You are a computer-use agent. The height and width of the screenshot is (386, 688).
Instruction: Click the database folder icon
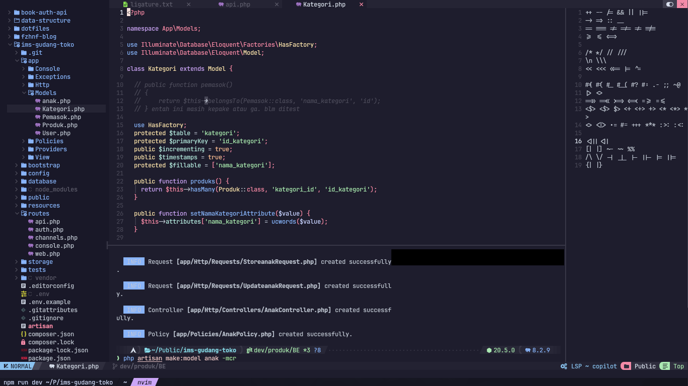[24, 181]
